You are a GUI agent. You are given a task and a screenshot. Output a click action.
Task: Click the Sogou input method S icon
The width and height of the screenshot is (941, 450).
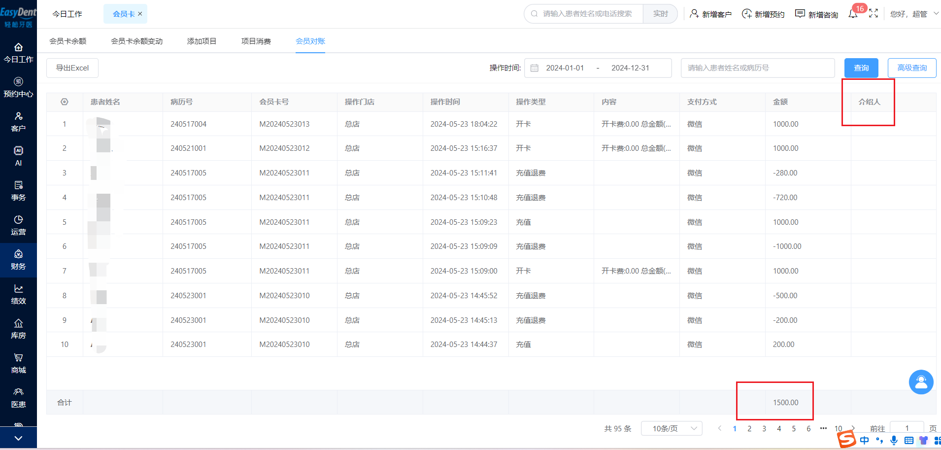tap(847, 439)
